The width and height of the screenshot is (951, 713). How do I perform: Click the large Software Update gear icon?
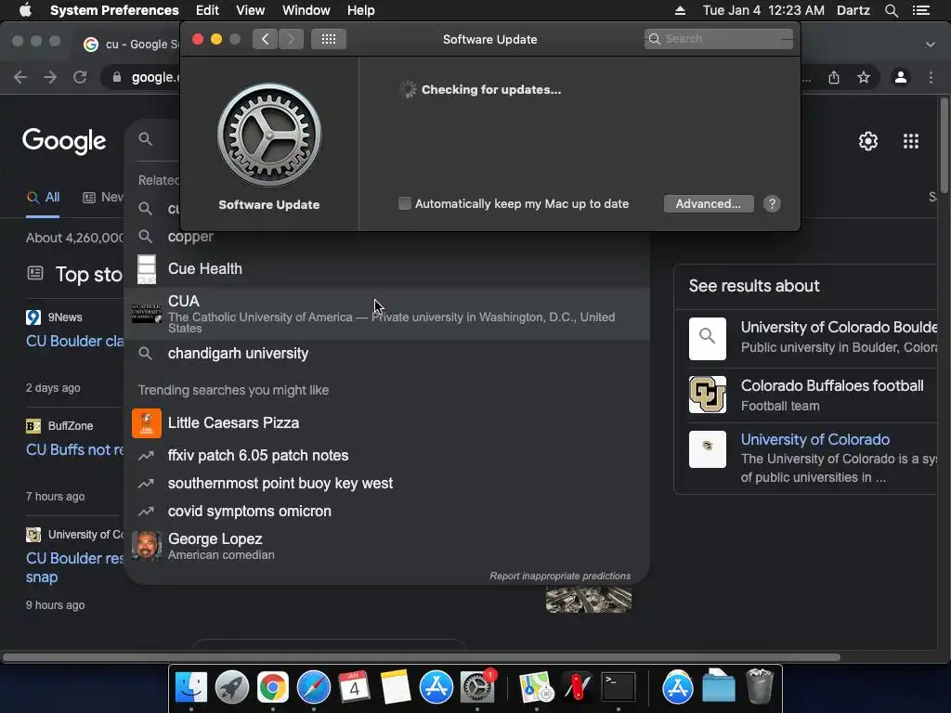(269, 136)
